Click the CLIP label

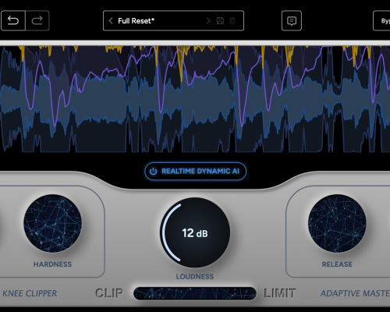click(x=109, y=293)
